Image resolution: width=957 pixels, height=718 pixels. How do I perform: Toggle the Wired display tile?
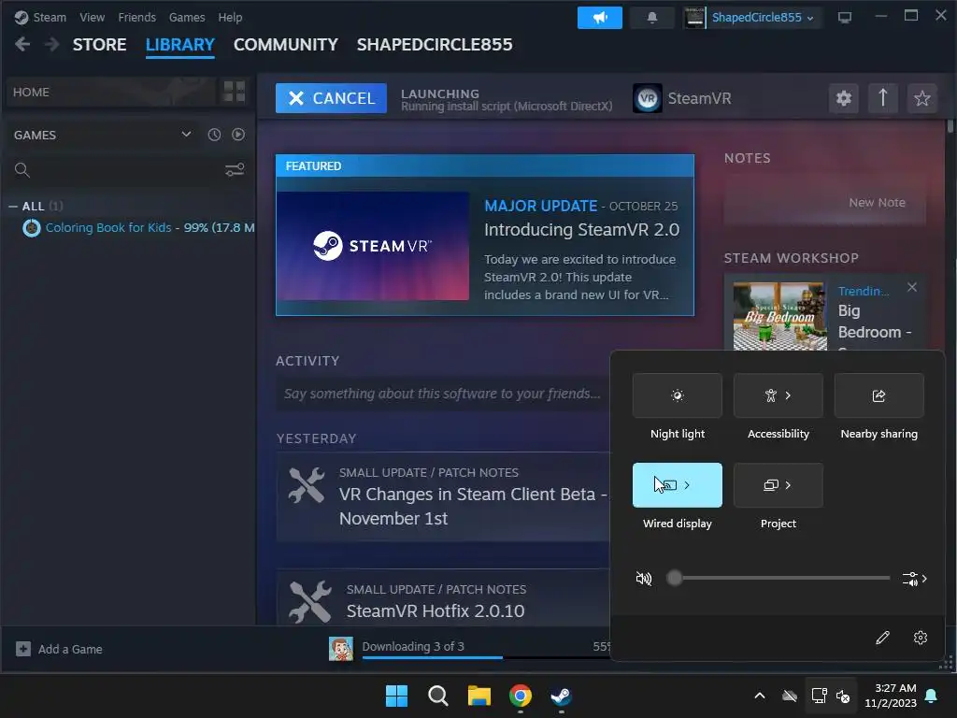tap(678, 485)
